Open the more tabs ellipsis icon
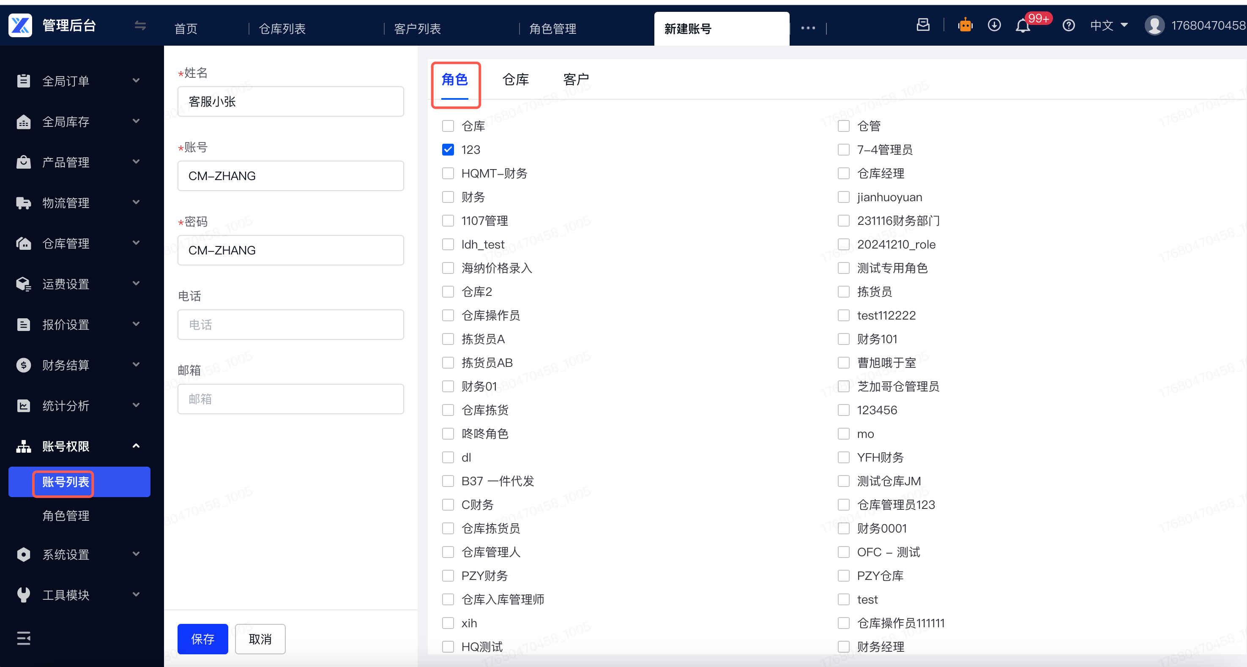This screenshot has height=667, width=1247. [x=807, y=28]
